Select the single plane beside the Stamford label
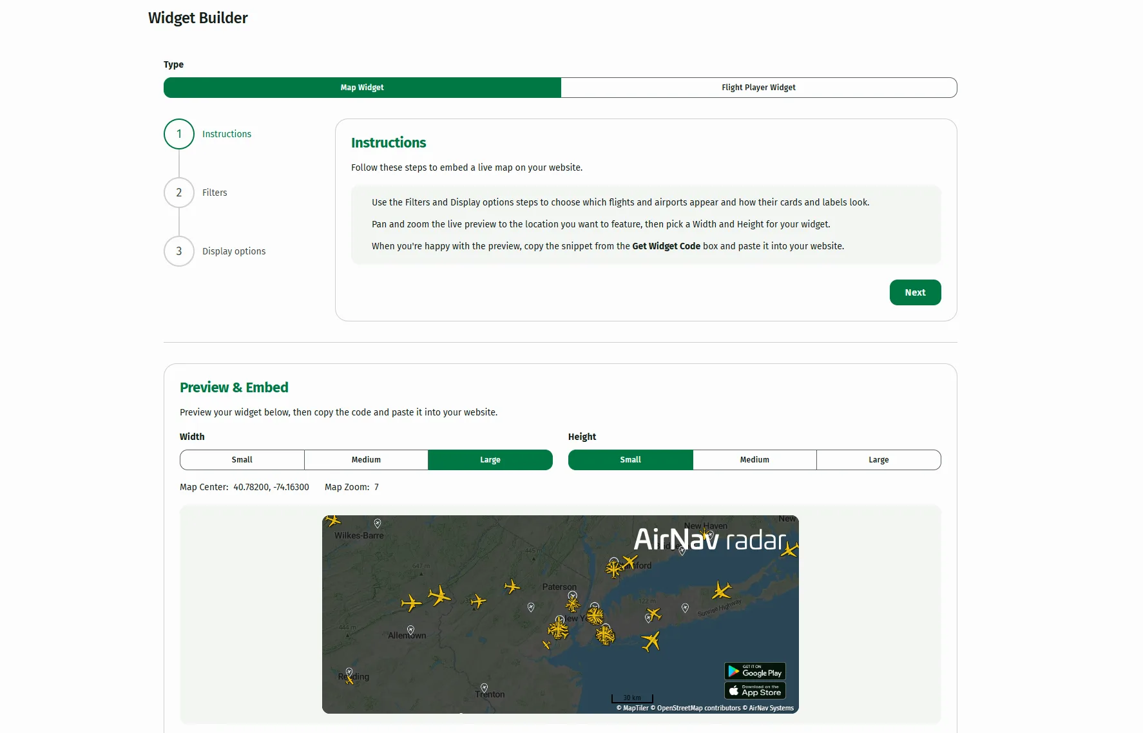 [629, 562]
